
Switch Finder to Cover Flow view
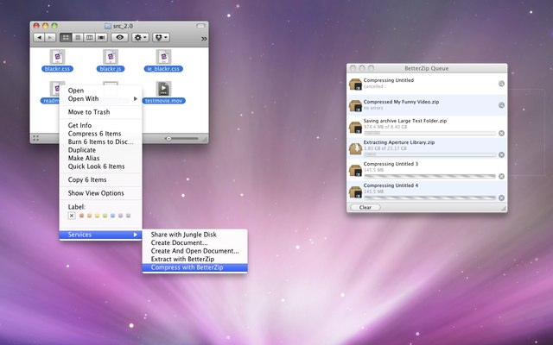102,38
